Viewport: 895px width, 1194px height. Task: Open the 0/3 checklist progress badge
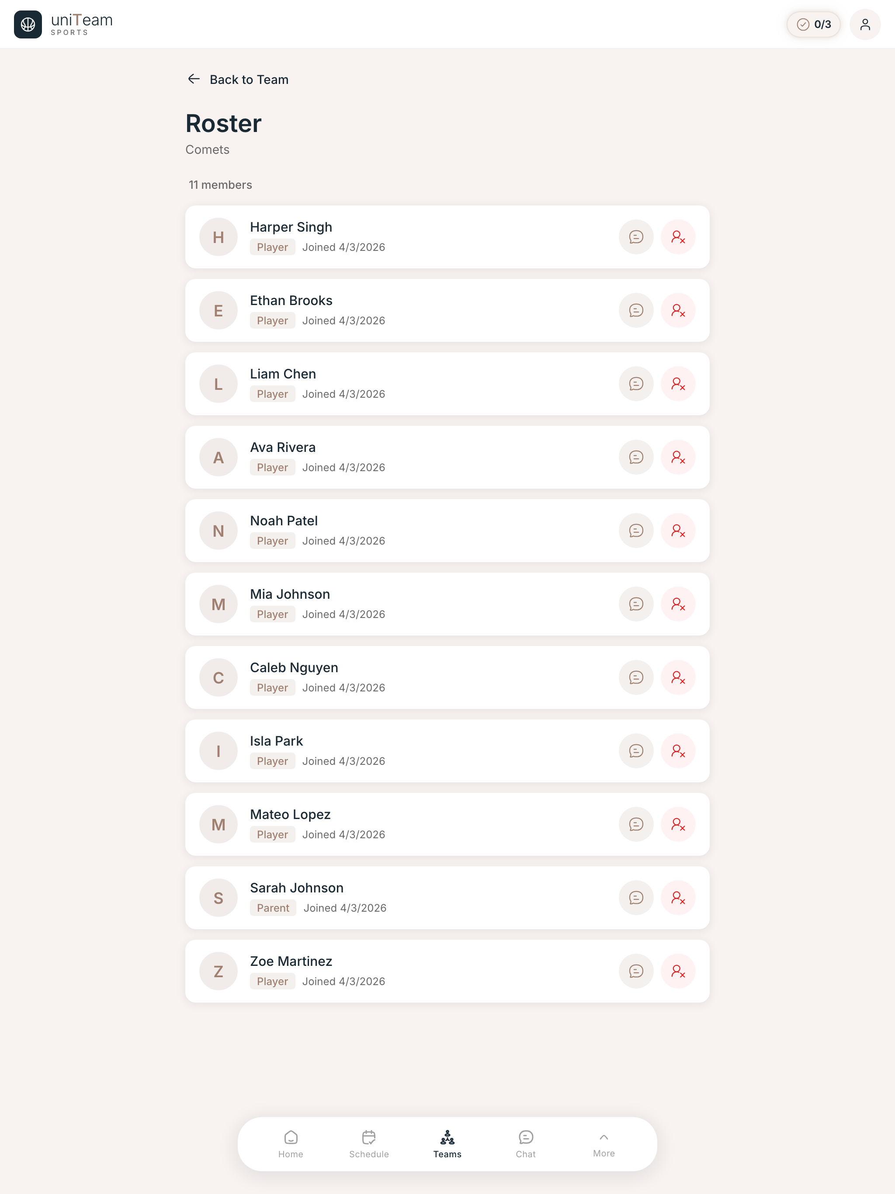[x=813, y=24]
